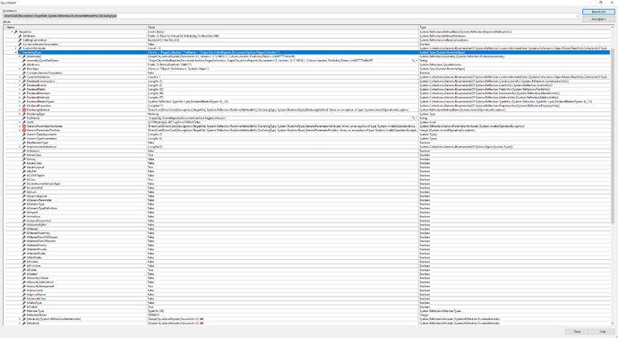Click the Reevaluate button
This screenshot has height=338, width=618.
[598, 12]
